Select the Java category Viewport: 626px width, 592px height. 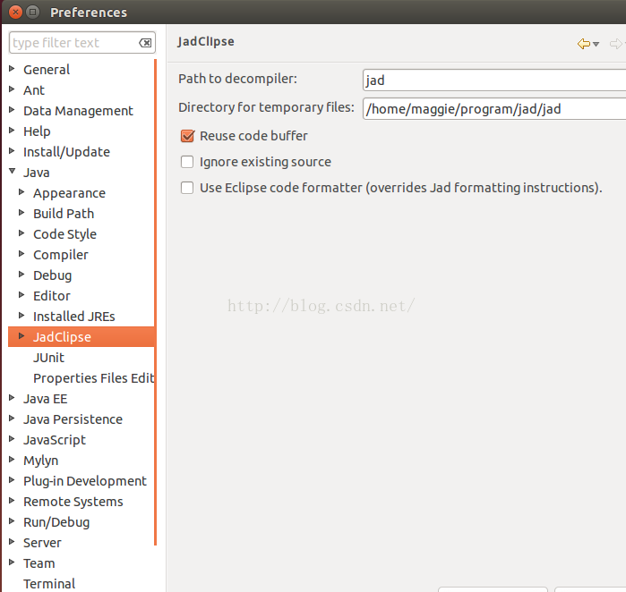tap(37, 173)
